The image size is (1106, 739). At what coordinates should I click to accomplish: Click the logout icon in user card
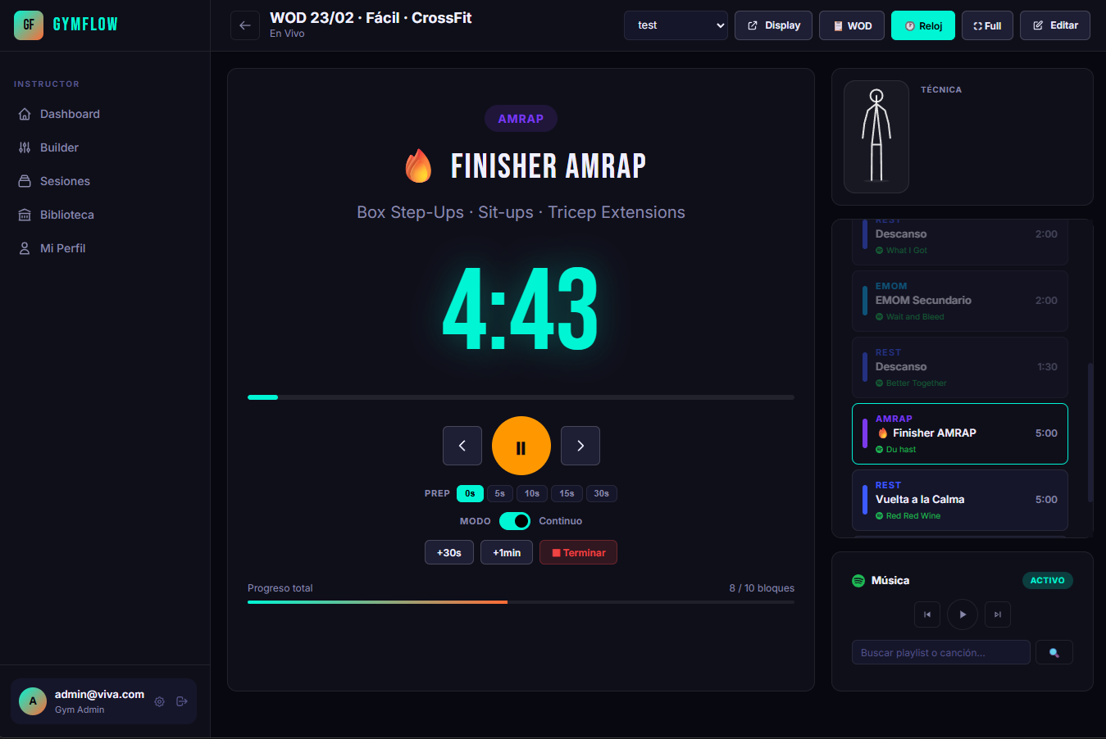(182, 701)
